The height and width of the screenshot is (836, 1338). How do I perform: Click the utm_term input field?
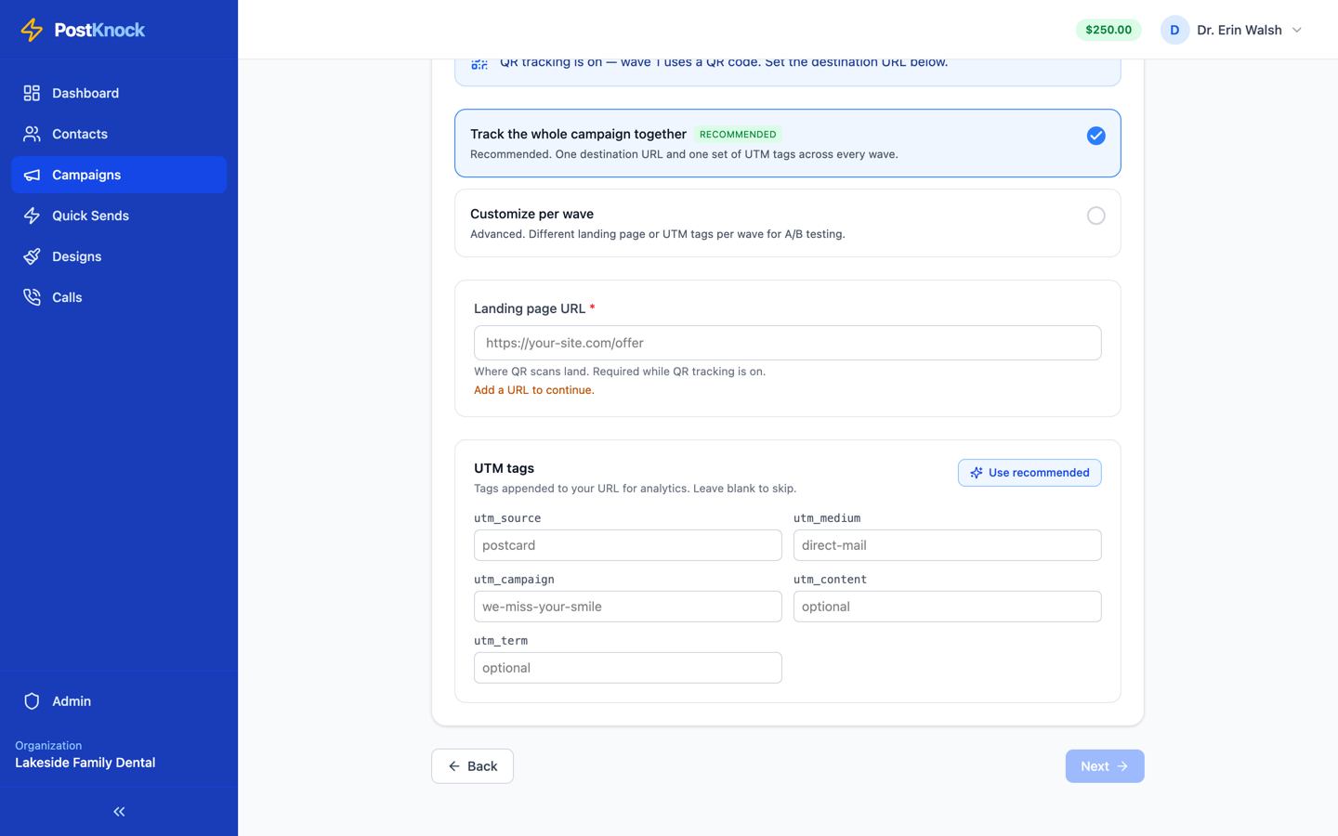pyautogui.click(x=628, y=668)
